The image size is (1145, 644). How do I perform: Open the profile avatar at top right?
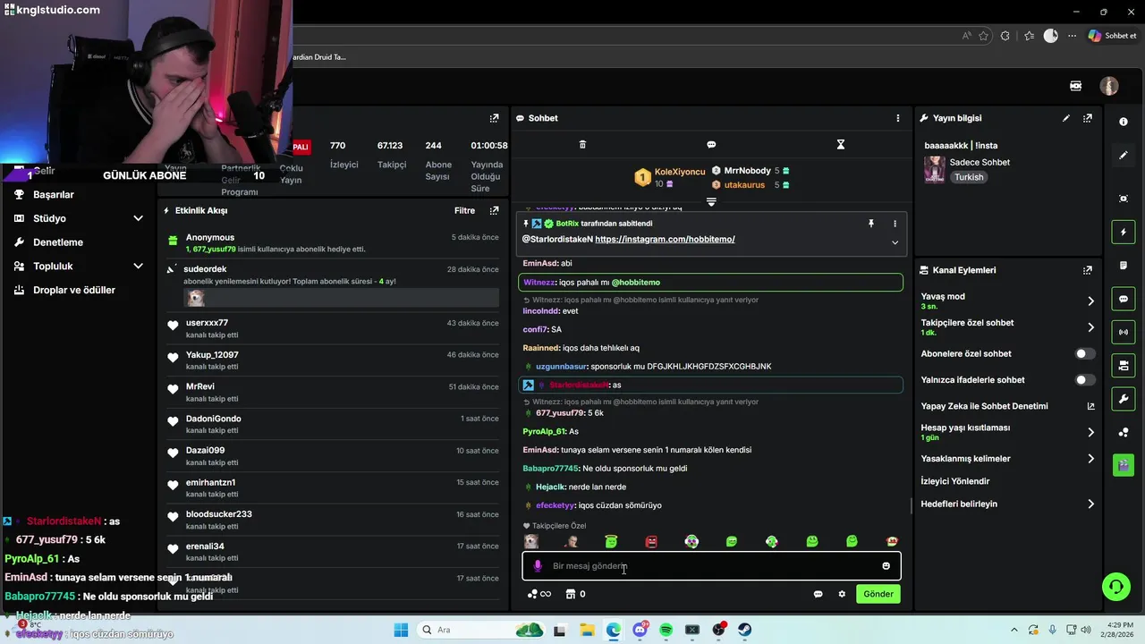(1109, 86)
